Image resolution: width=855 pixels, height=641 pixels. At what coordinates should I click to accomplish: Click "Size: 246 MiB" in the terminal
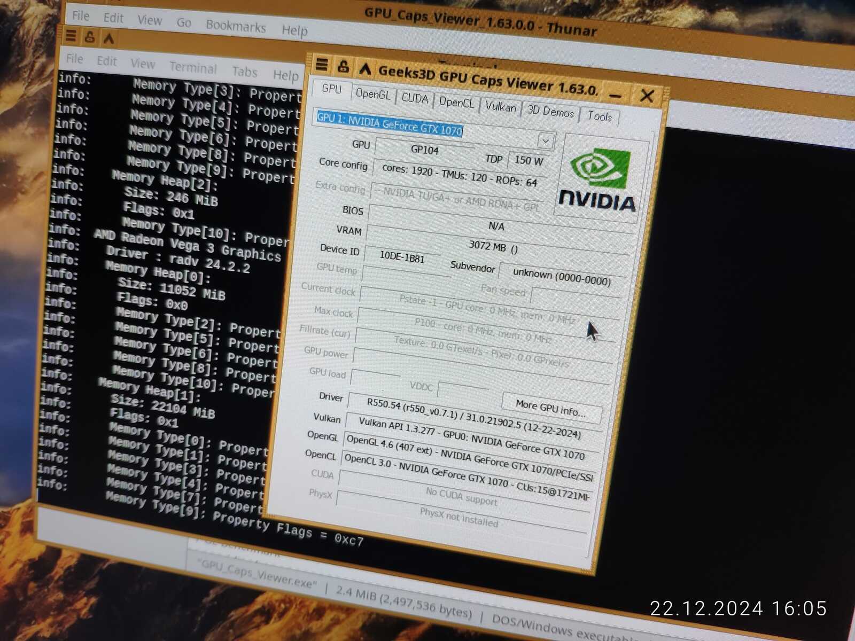pyautogui.click(x=171, y=196)
